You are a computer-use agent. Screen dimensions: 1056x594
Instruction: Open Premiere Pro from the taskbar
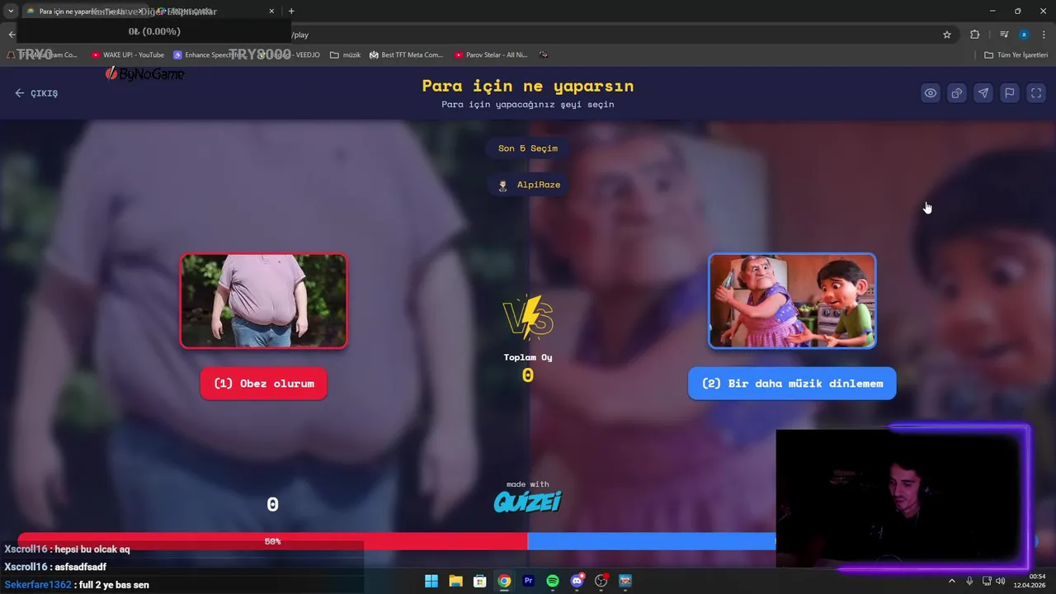point(528,581)
